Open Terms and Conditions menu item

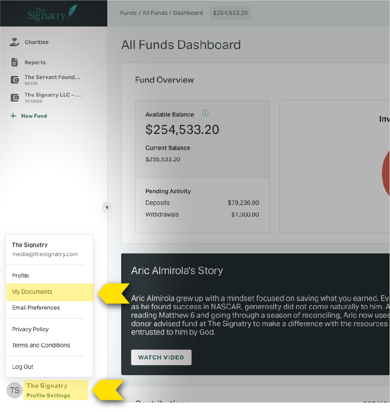pyautogui.click(x=41, y=345)
